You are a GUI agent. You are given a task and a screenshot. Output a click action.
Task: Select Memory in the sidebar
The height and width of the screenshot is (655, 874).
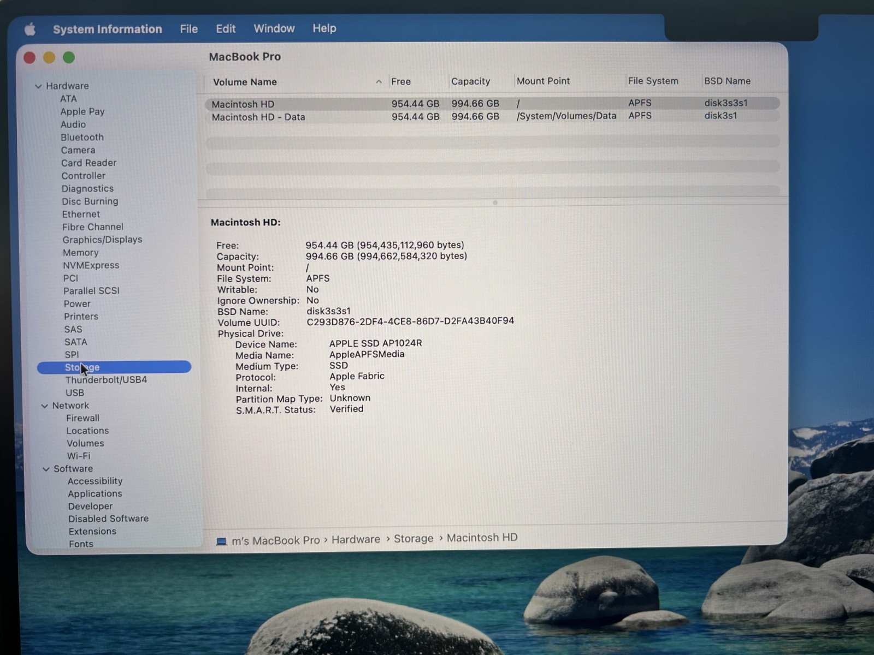[80, 253]
